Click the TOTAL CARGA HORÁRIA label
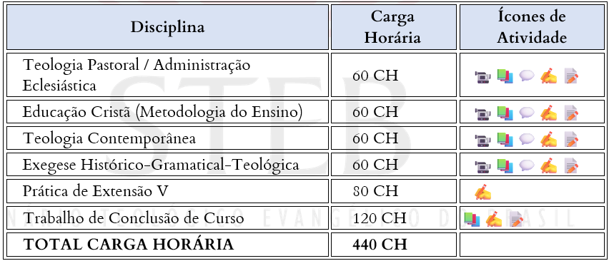 [x=129, y=245]
